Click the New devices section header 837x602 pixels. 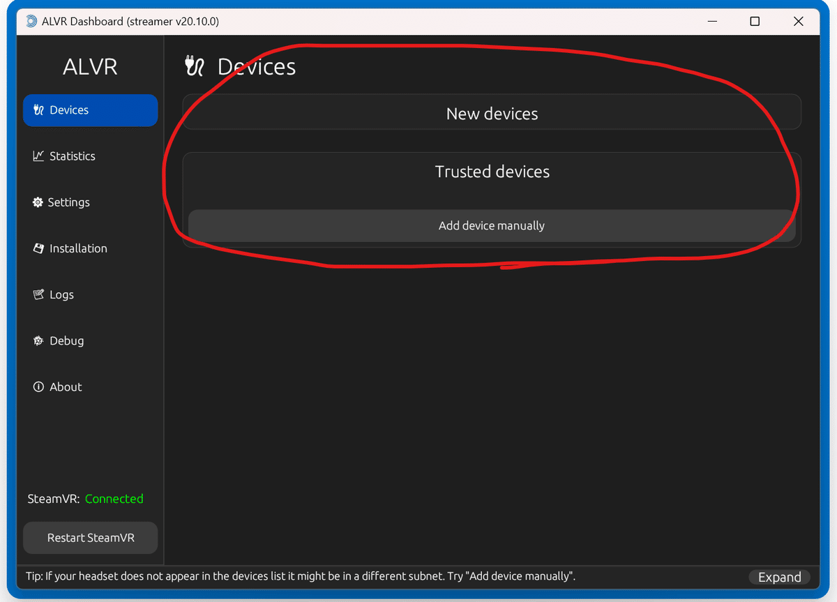point(492,114)
